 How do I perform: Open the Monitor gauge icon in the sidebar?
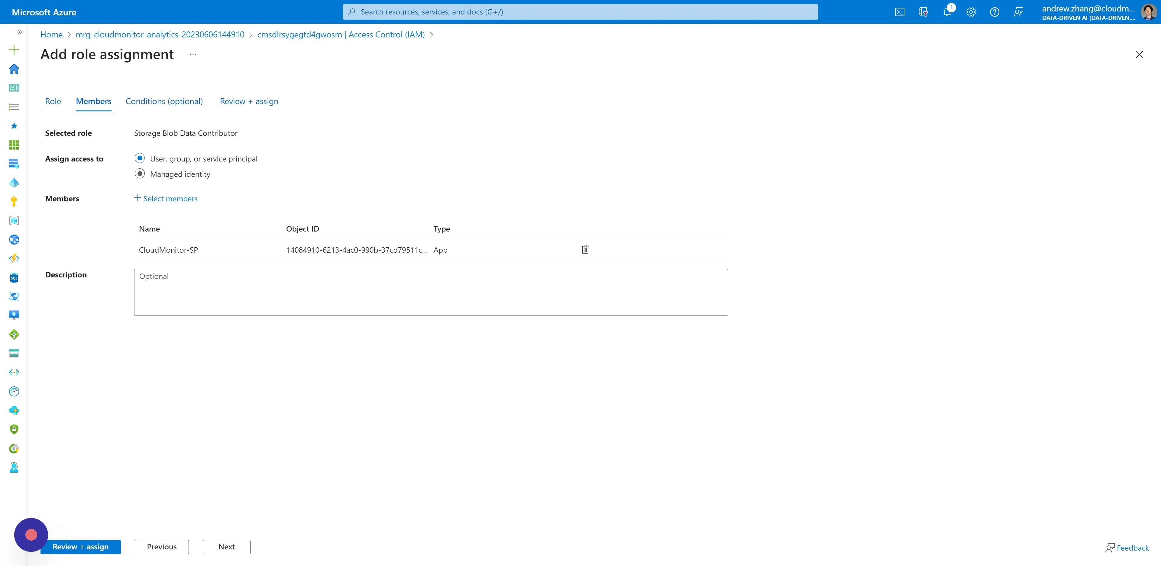click(14, 391)
